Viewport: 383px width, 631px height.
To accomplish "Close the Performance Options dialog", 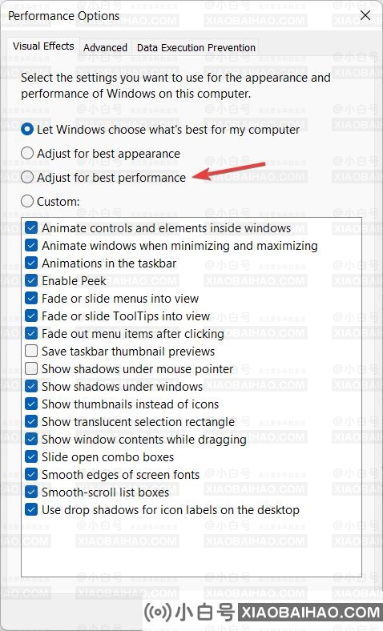I will [x=365, y=15].
